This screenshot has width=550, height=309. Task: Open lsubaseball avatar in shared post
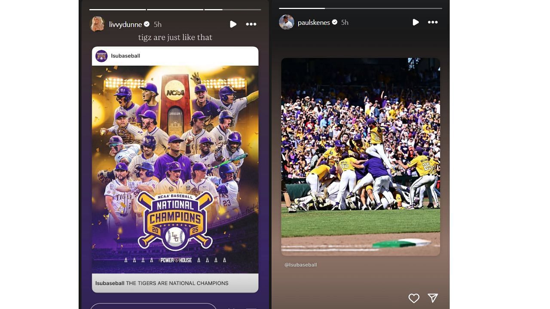101,56
